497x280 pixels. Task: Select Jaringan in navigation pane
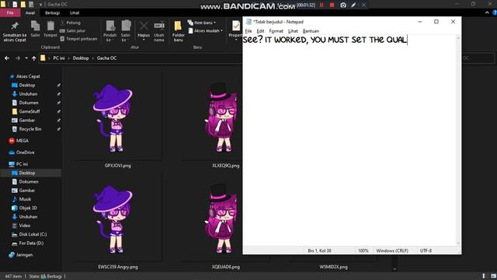pyautogui.click(x=24, y=255)
